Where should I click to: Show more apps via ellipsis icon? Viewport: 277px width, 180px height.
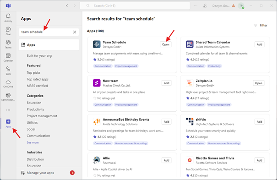pyautogui.click(x=8, y=110)
